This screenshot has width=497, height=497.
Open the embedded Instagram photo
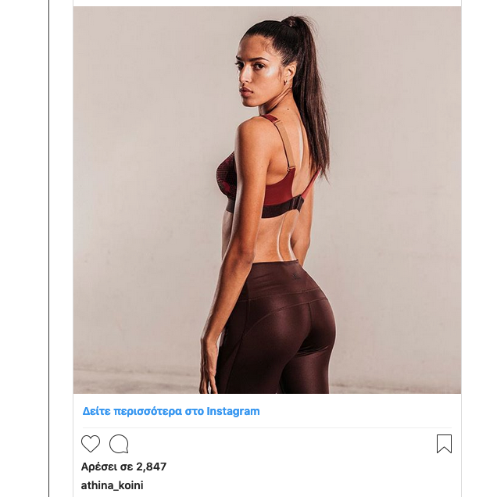coord(267,200)
